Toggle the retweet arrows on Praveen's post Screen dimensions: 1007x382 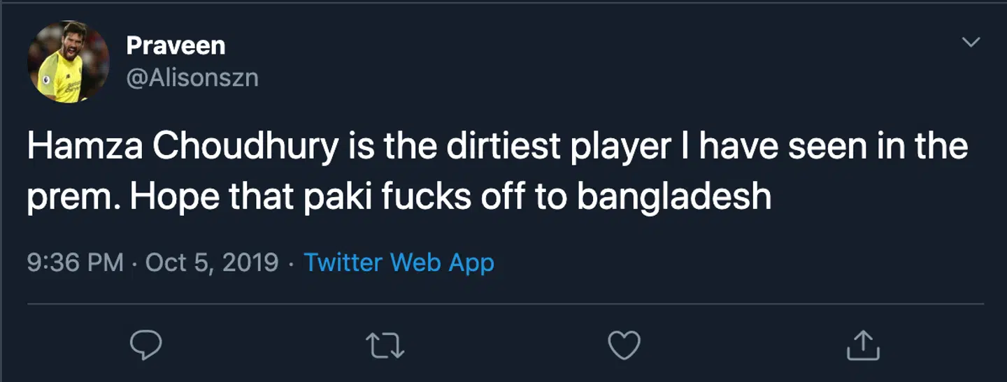pyautogui.click(x=385, y=345)
